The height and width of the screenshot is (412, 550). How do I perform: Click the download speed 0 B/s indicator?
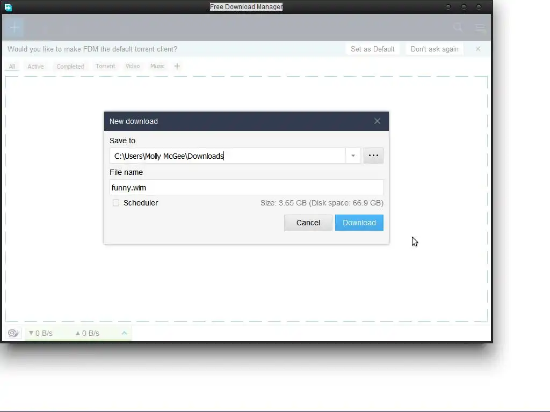[41, 334]
